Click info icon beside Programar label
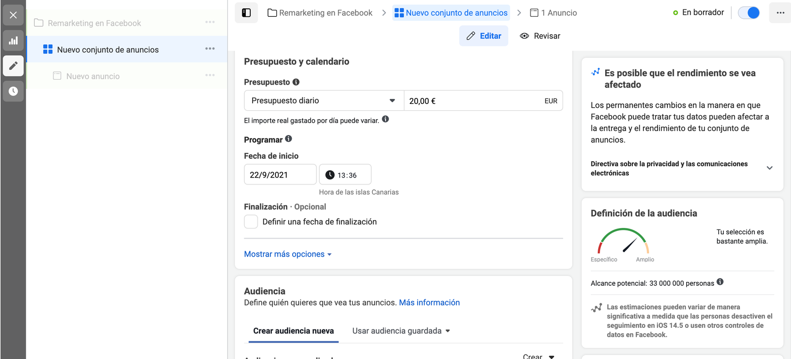Image resolution: width=791 pixels, height=359 pixels. (x=289, y=139)
